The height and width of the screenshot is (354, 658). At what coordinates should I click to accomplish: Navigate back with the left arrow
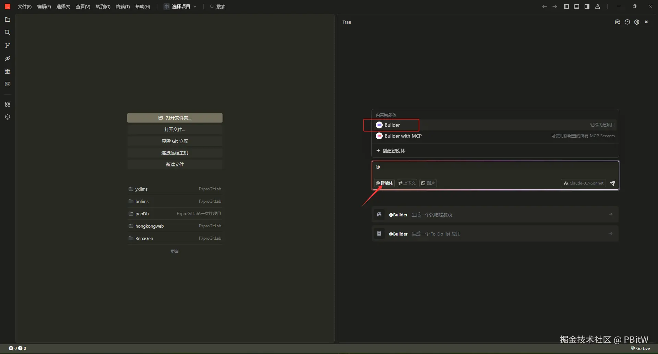(x=544, y=7)
